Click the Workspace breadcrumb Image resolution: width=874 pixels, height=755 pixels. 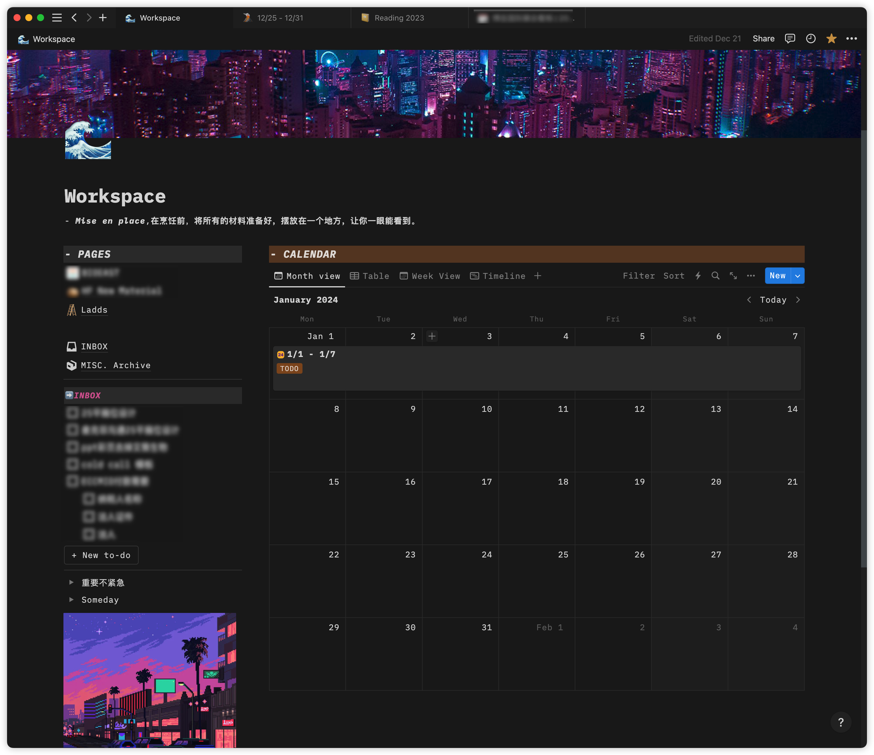click(46, 39)
